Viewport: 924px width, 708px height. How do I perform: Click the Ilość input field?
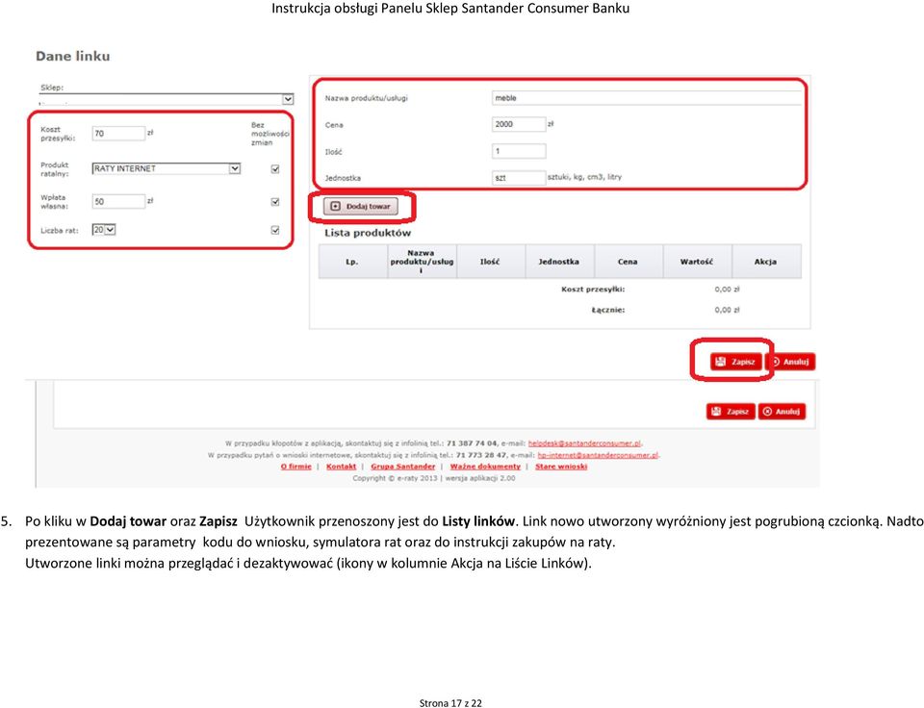click(x=519, y=151)
